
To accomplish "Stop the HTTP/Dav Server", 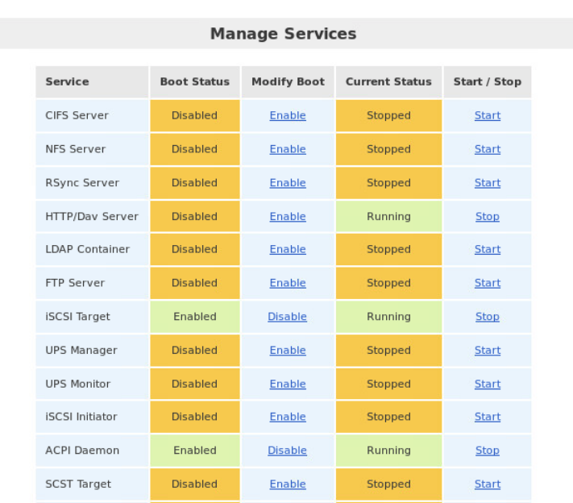I will (487, 217).
